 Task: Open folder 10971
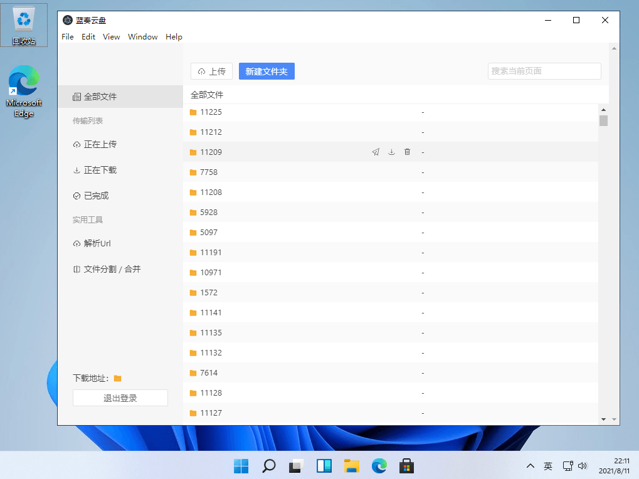pos(211,273)
